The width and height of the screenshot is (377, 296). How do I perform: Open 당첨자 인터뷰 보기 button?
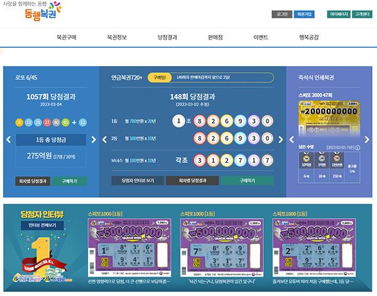pos(138,180)
